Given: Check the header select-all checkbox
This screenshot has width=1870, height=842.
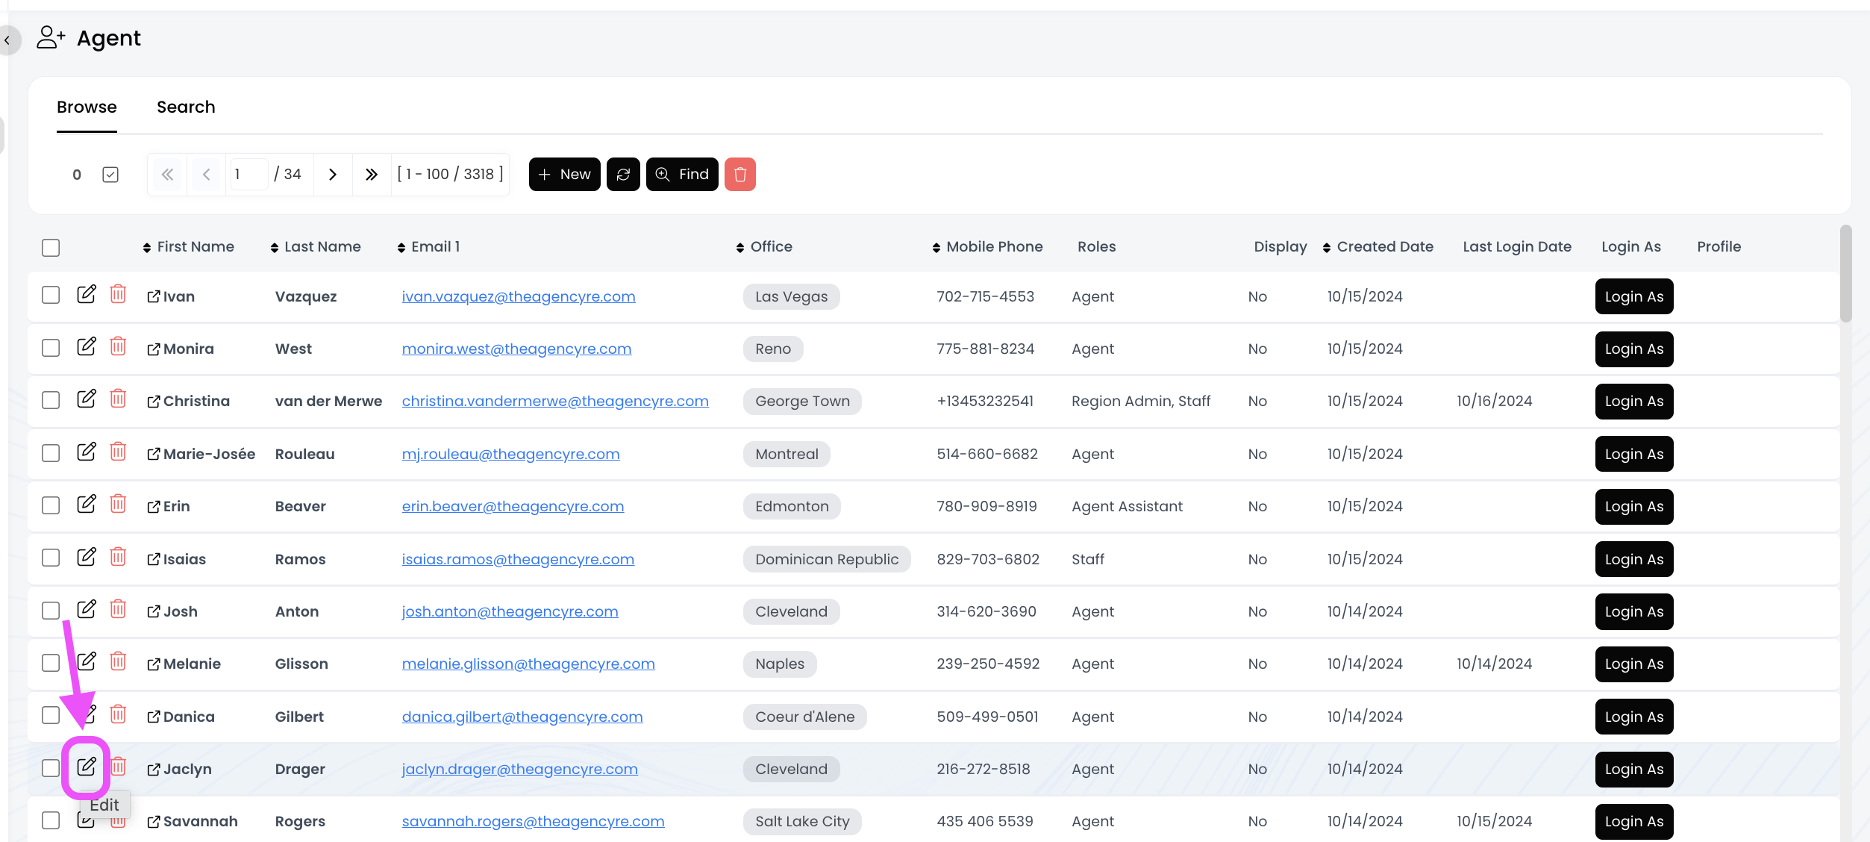Looking at the screenshot, I should (x=51, y=247).
